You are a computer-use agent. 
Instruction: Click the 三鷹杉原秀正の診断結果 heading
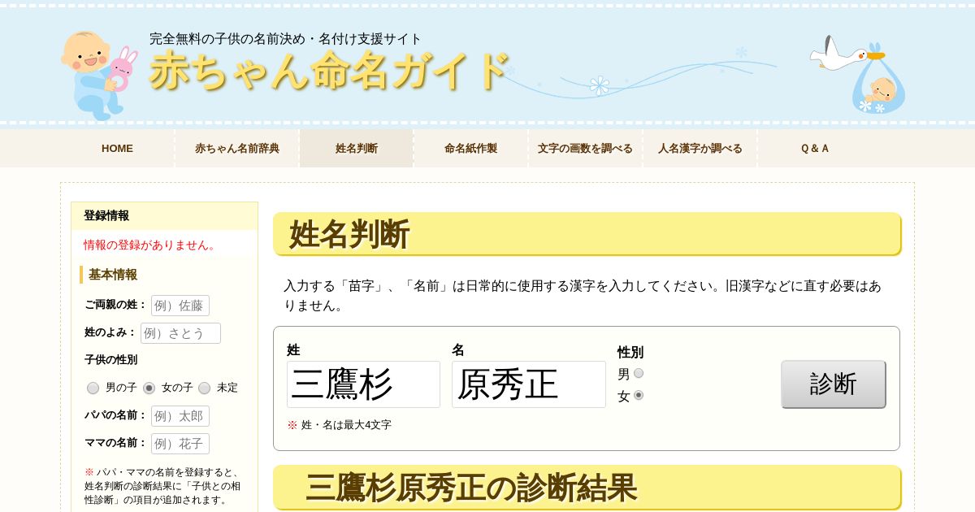click(471, 488)
